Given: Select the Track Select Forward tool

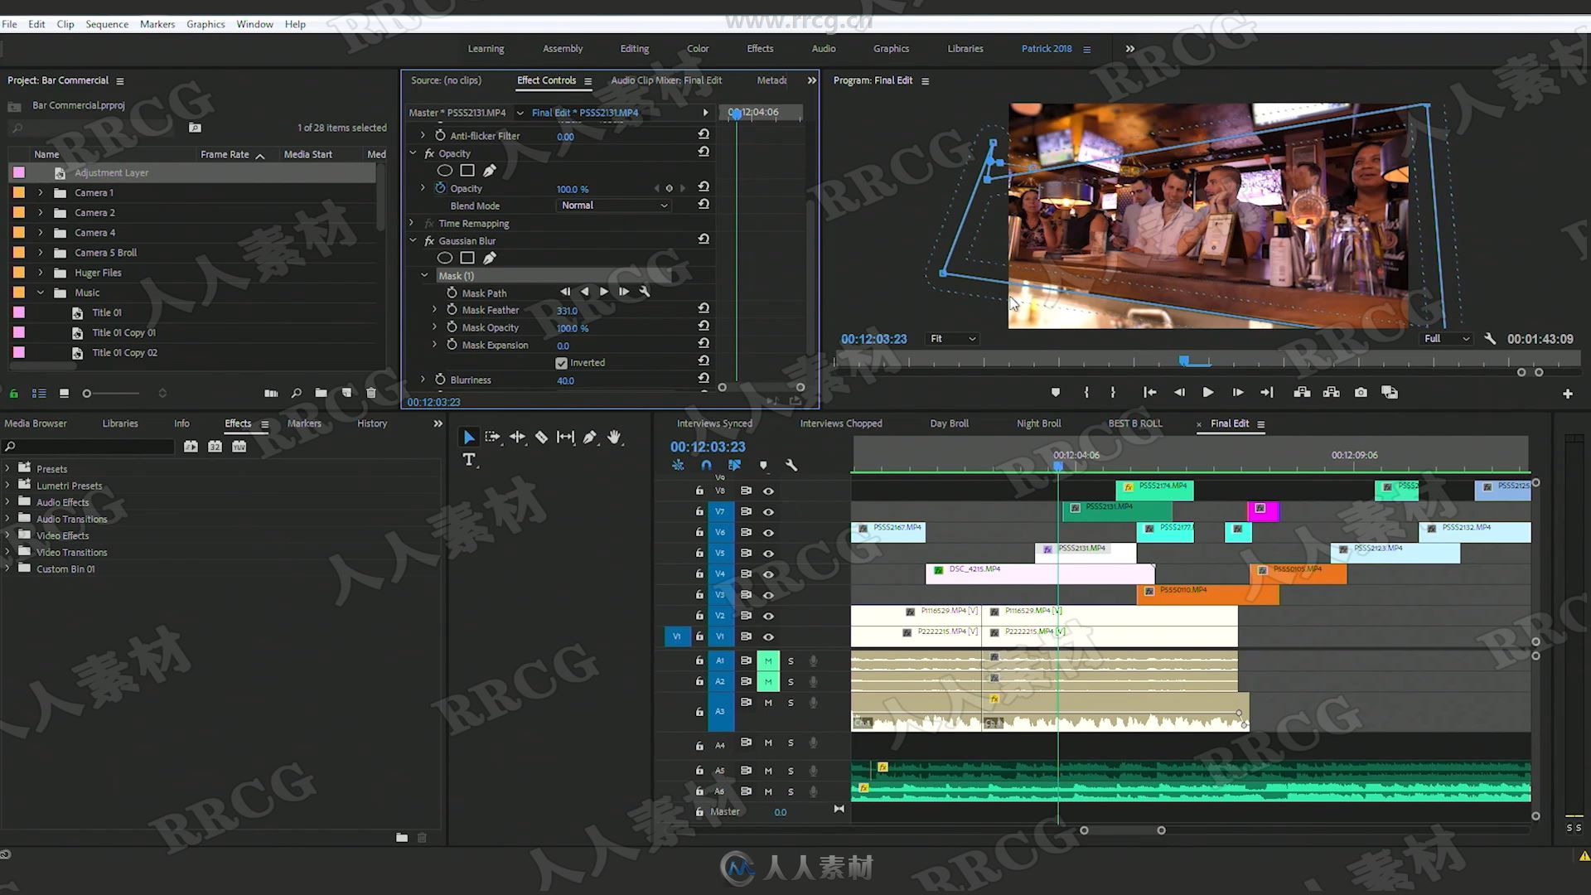Looking at the screenshot, I should click(493, 437).
